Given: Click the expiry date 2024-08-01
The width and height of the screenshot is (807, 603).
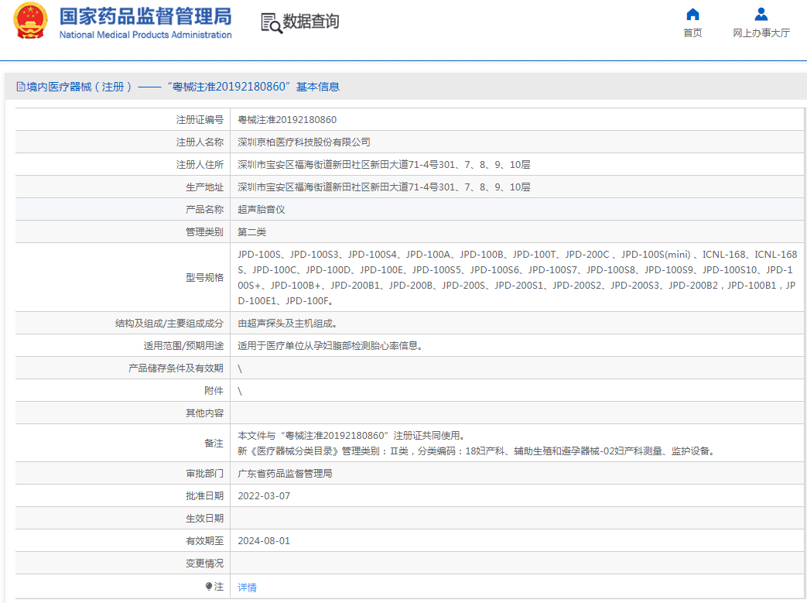Looking at the screenshot, I should (264, 540).
